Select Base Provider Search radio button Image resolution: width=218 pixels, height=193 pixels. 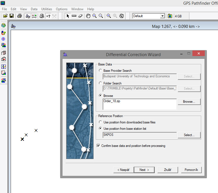[x=100, y=70]
